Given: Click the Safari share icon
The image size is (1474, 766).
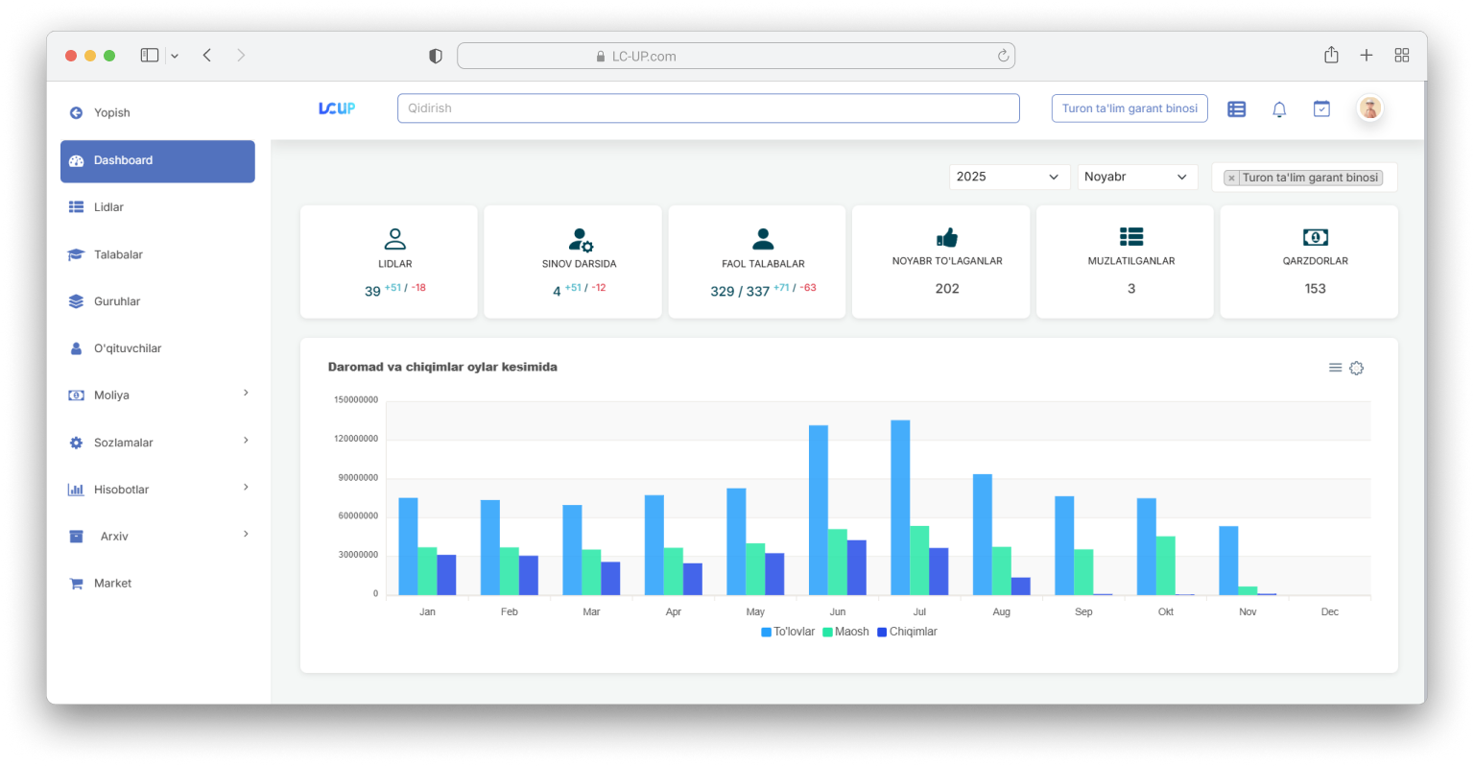Looking at the screenshot, I should (1331, 56).
